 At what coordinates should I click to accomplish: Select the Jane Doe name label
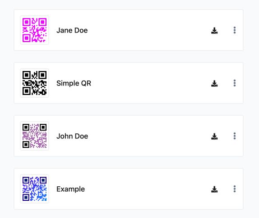tap(72, 30)
